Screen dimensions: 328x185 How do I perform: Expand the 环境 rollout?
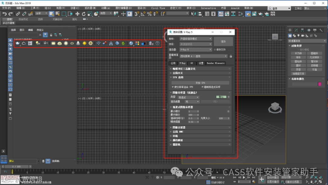(x=200, y=136)
